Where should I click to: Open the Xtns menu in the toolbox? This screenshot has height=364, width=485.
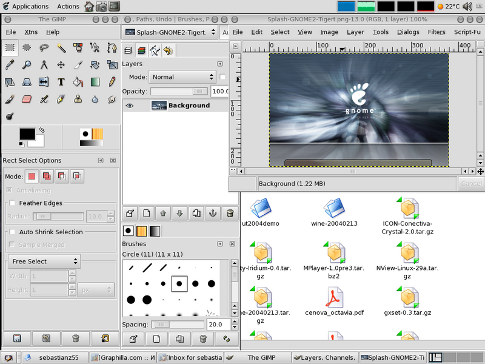click(31, 32)
